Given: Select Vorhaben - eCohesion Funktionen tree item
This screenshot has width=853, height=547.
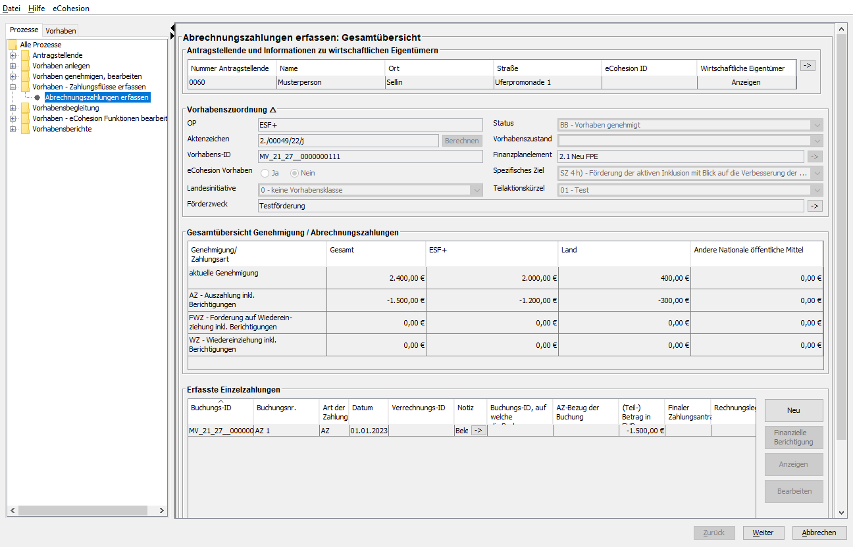Looking at the screenshot, I should point(99,118).
